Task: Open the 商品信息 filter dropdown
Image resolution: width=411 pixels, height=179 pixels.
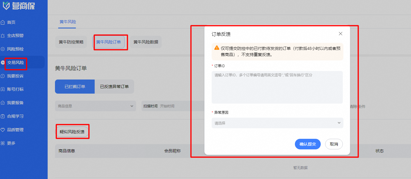Action: click(x=96, y=106)
